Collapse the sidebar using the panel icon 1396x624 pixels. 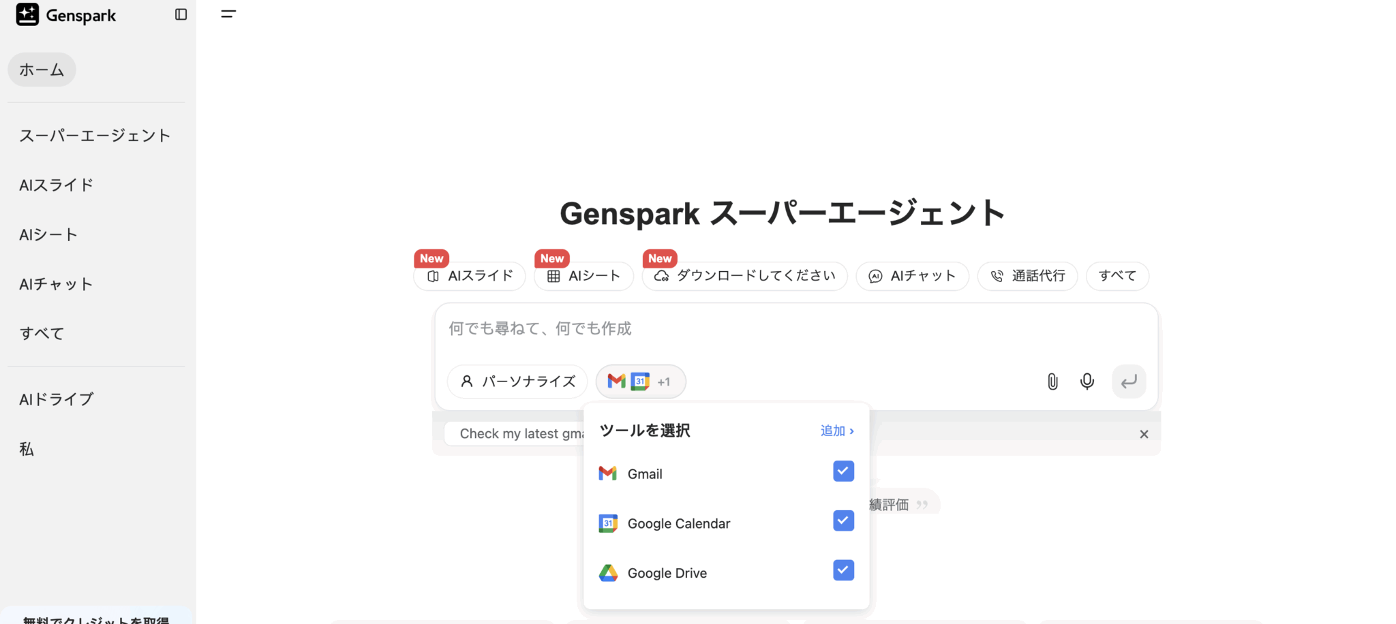(180, 14)
